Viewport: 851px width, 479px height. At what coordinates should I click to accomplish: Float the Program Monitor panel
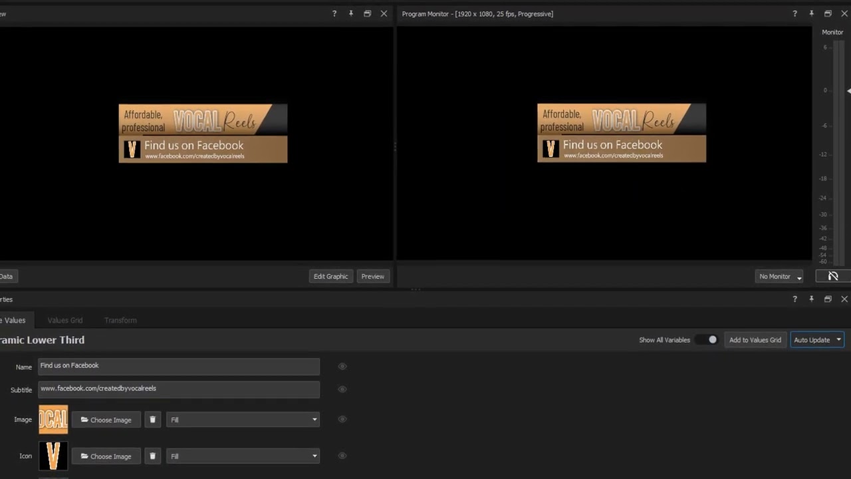(828, 13)
